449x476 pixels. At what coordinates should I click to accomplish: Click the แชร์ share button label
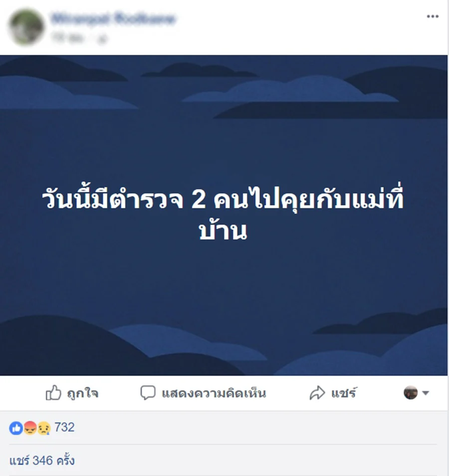[344, 393]
